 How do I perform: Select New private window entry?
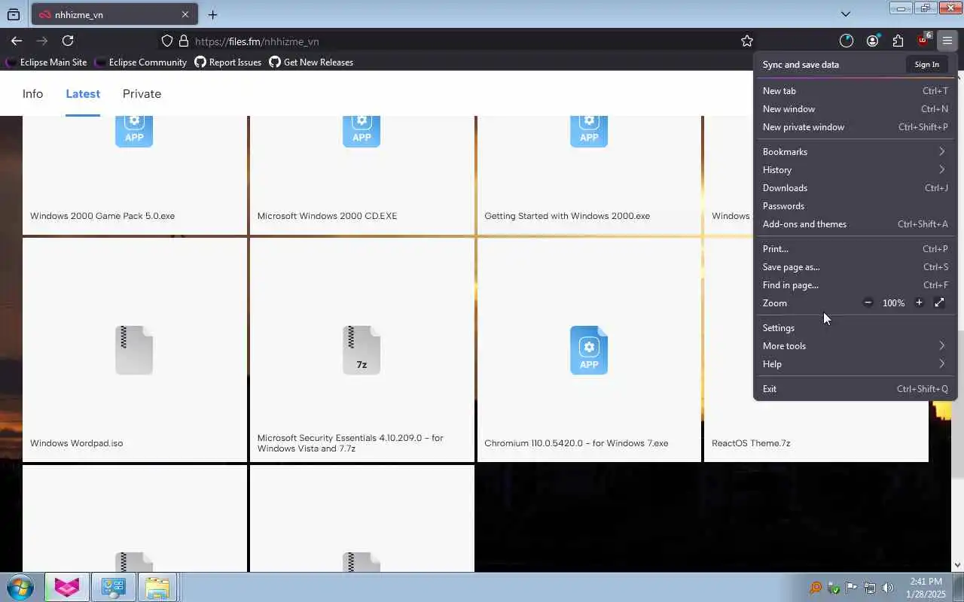tap(855, 126)
